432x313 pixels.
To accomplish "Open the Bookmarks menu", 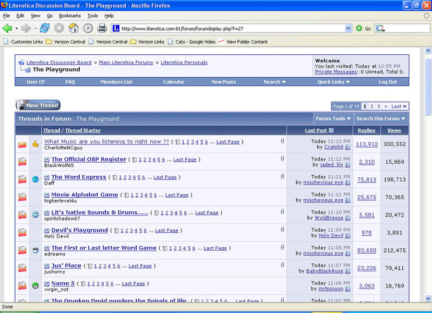I will pyautogui.click(x=70, y=16).
